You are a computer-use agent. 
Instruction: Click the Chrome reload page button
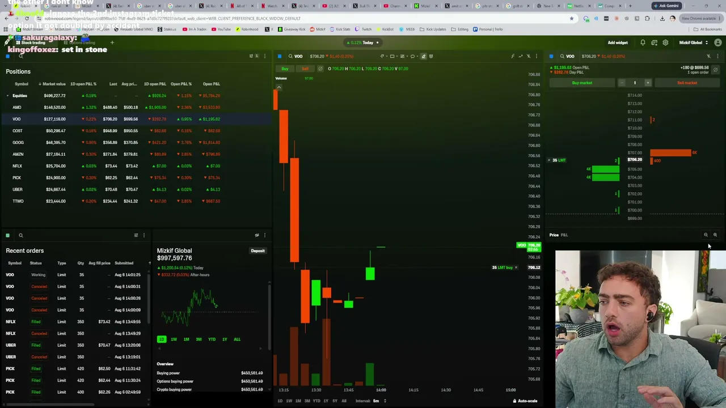click(27, 18)
